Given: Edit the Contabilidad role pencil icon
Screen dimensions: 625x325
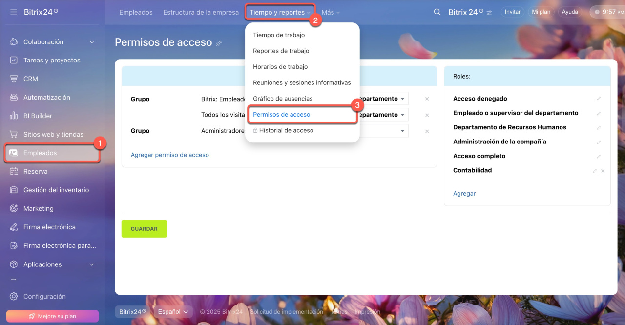Looking at the screenshot, I should pos(594,171).
